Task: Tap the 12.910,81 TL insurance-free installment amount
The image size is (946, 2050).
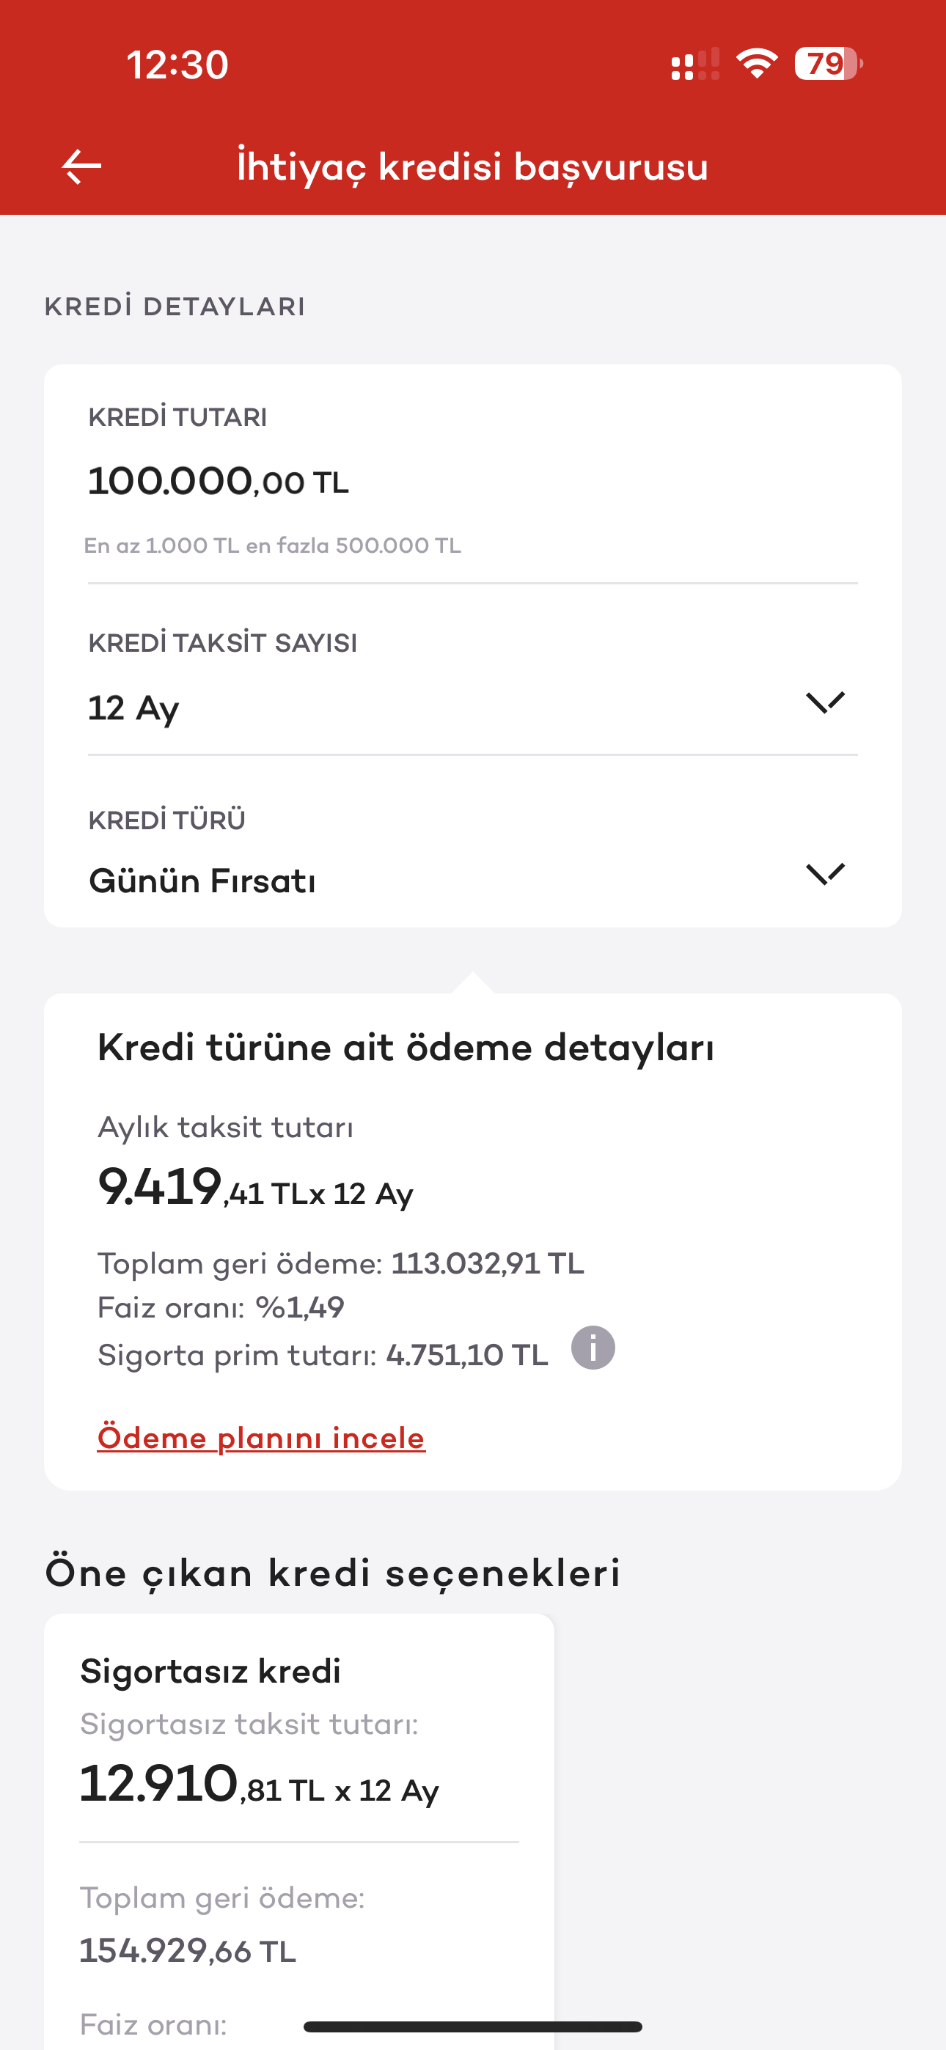Action: pyautogui.click(x=259, y=1785)
